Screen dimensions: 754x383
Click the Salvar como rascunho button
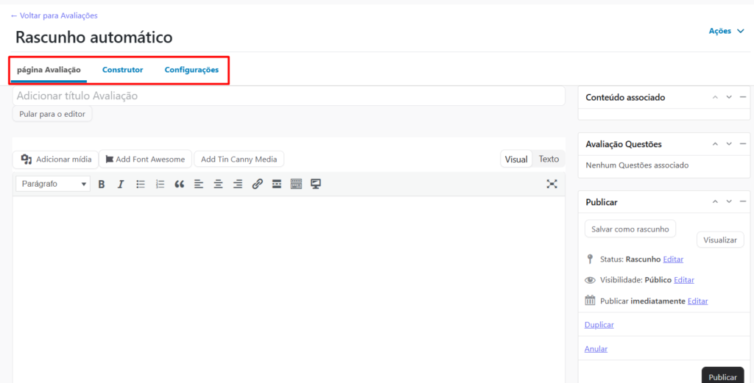click(x=630, y=229)
